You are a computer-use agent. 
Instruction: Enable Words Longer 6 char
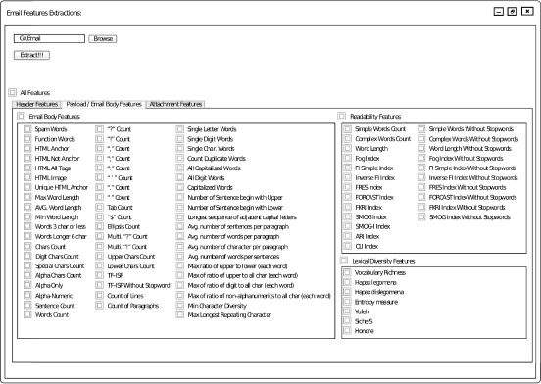(x=27, y=236)
